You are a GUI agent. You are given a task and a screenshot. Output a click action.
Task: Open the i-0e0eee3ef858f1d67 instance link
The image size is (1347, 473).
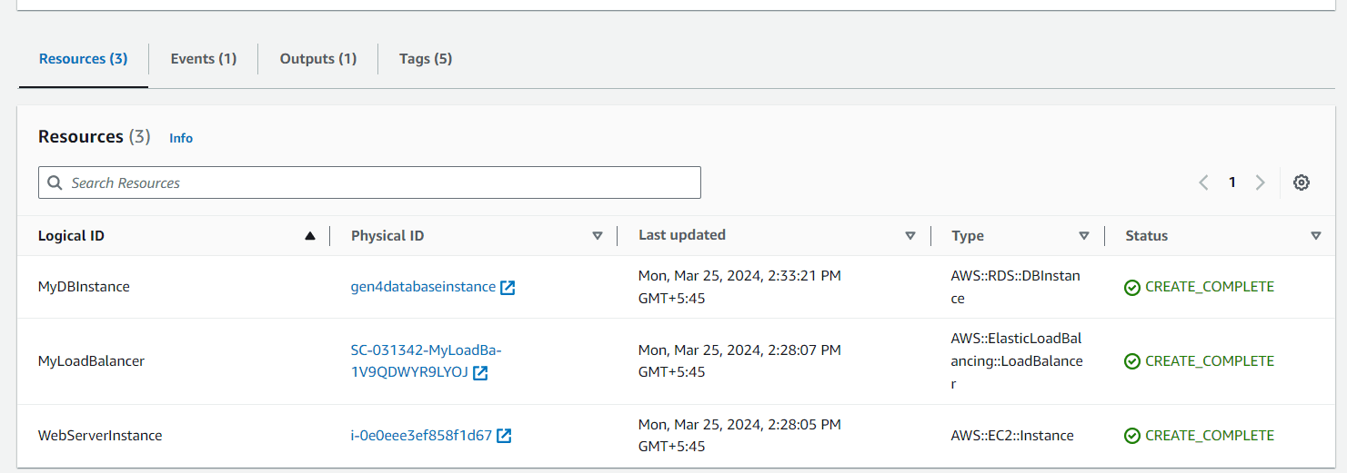(421, 436)
